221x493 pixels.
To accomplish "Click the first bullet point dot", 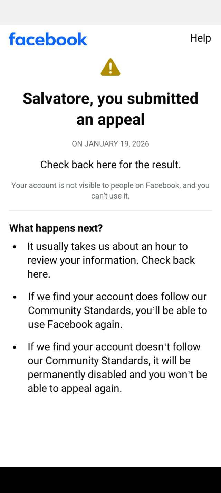I will (x=15, y=247).
